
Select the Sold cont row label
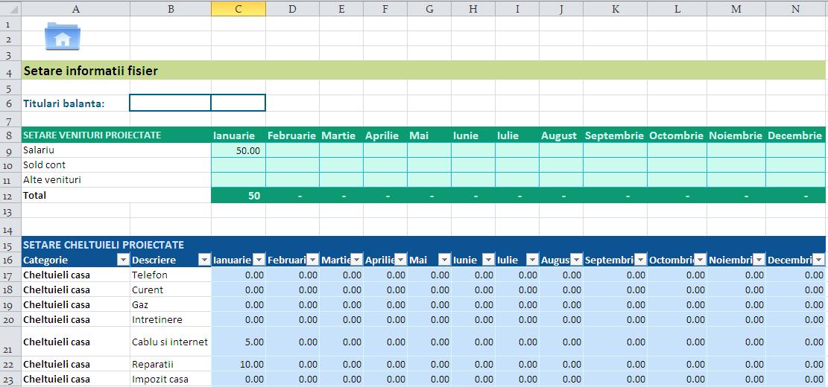click(x=45, y=165)
